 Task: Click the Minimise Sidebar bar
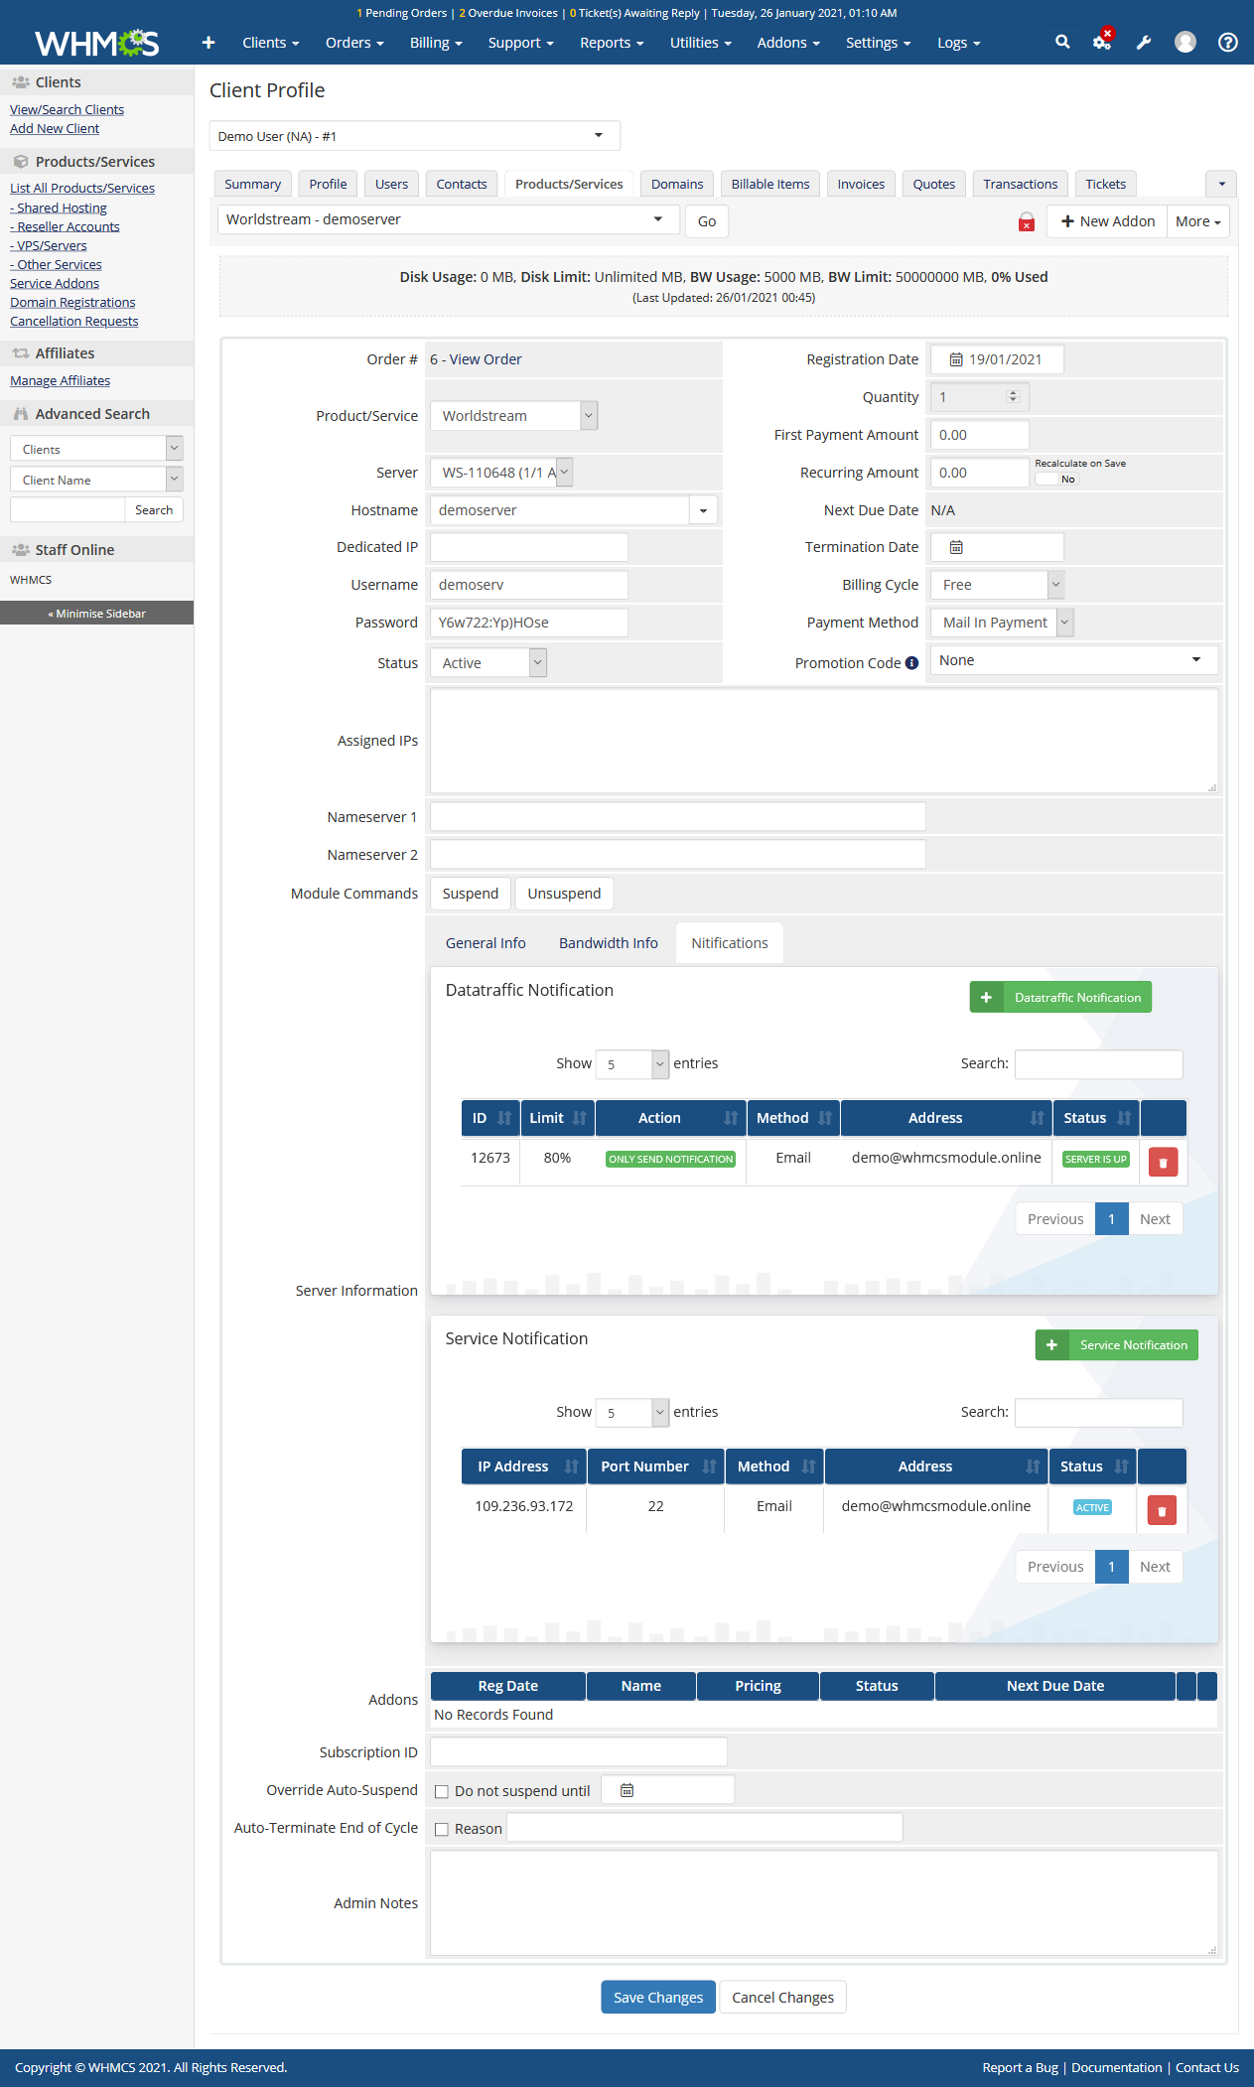[x=96, y=614]
